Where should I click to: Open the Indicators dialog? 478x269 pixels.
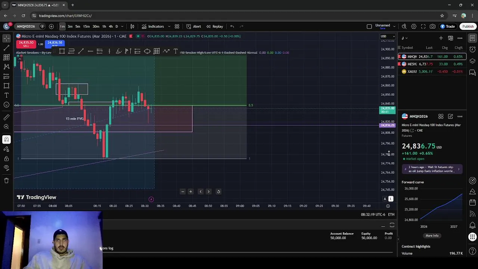pos(153,27)
